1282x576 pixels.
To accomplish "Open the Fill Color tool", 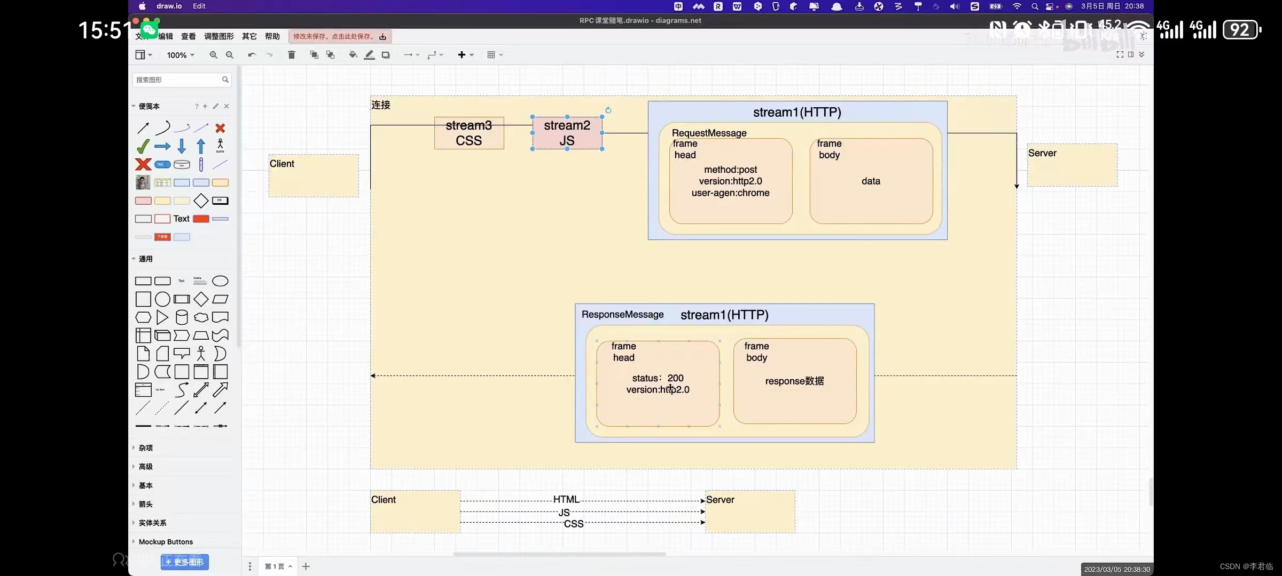I will pyautogui.click(x=352, y=54).
